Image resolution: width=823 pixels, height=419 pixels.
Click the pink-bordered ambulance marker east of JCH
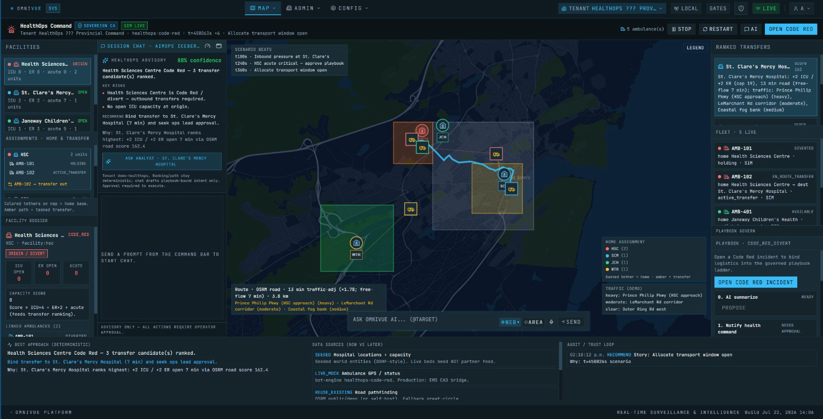pos(496,154)
